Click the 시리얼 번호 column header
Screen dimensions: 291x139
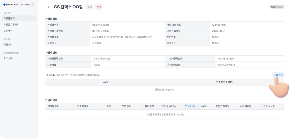53,106
